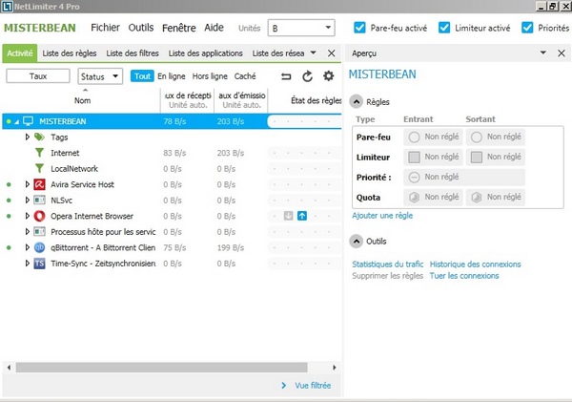
Task: Toggle Limiteur activé checkbox
Action: [x=444, y=28]
